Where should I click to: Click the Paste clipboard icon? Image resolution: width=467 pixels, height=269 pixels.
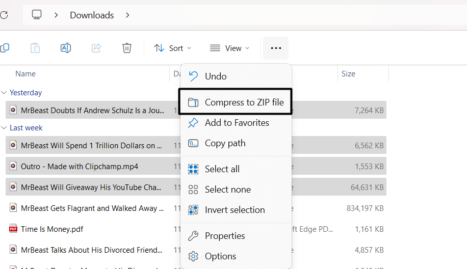[35, 48]
